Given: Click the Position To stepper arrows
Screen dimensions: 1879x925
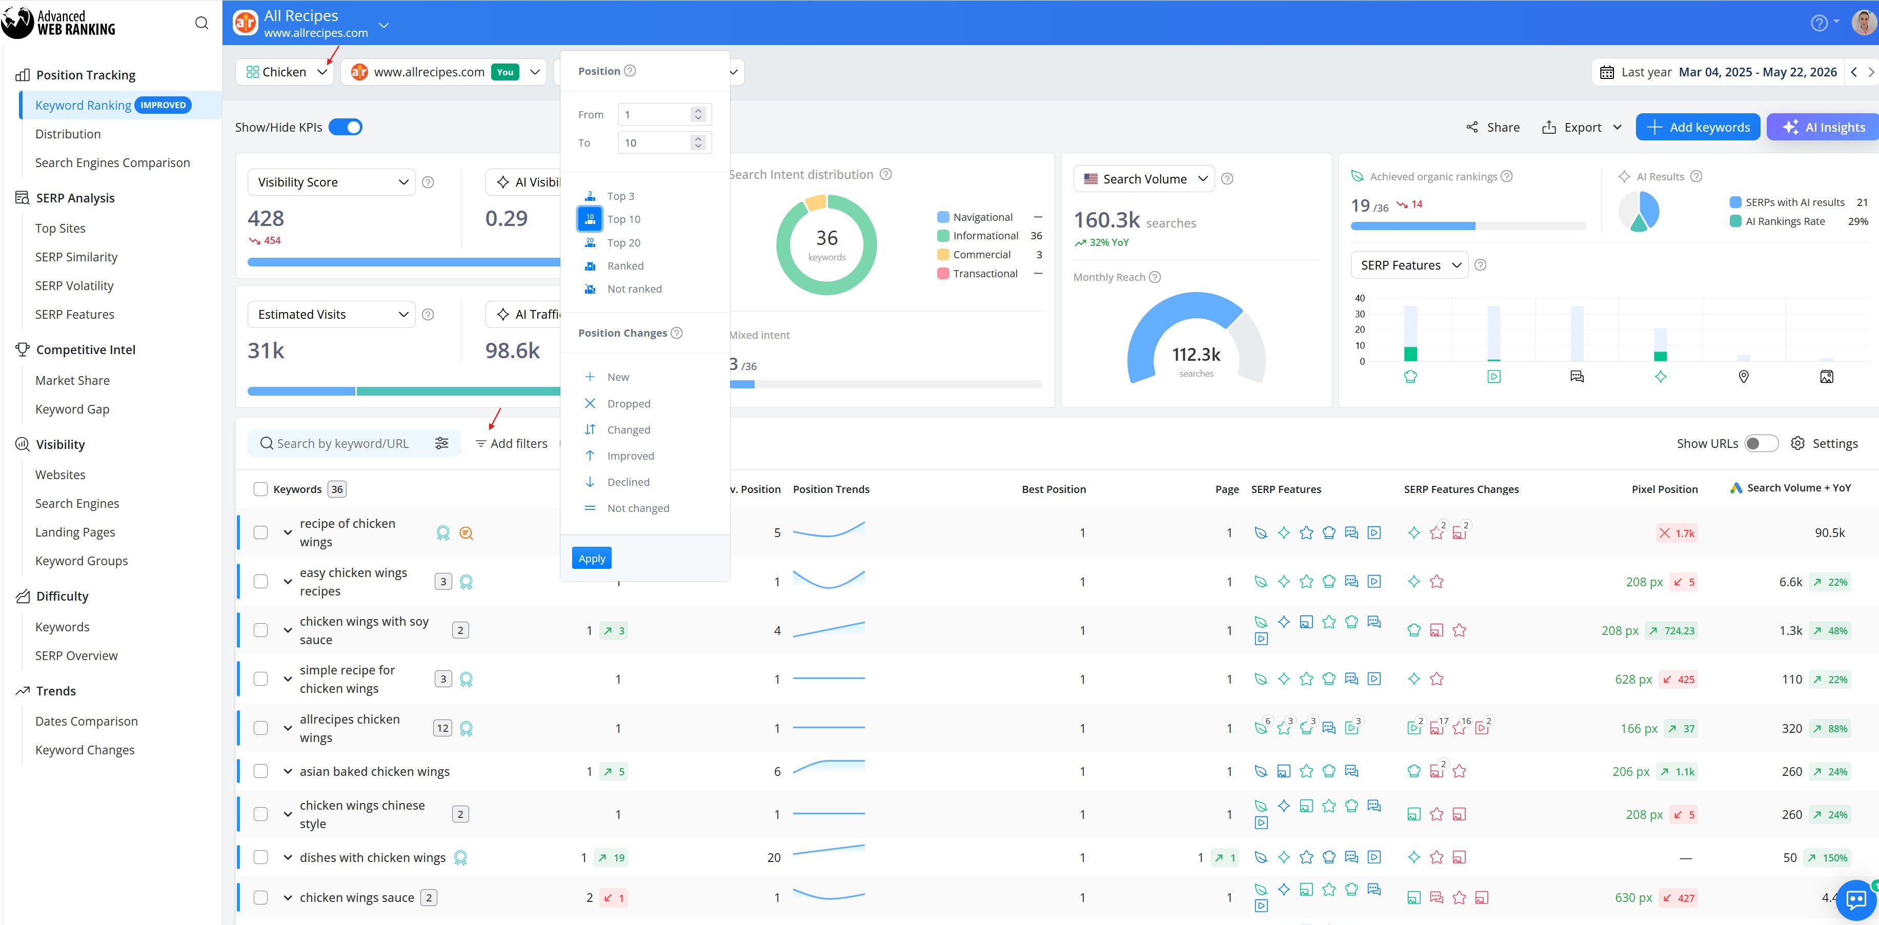Looking at the screenshot, I should coord(698,143).
